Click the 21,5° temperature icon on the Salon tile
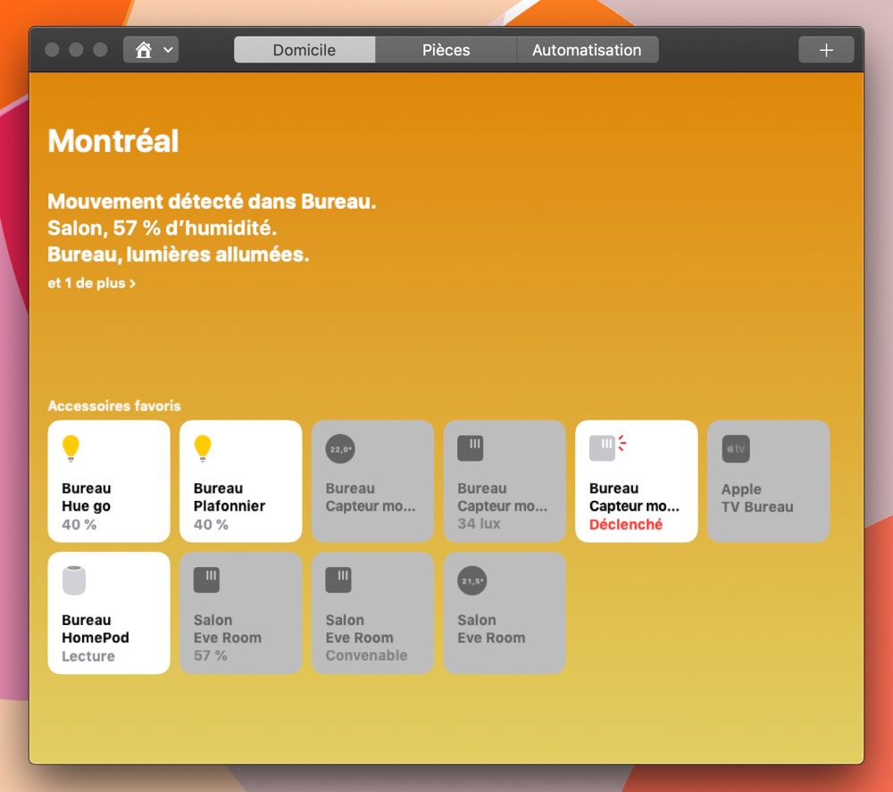This screenshot has height=792, width=893. [472, 580]
